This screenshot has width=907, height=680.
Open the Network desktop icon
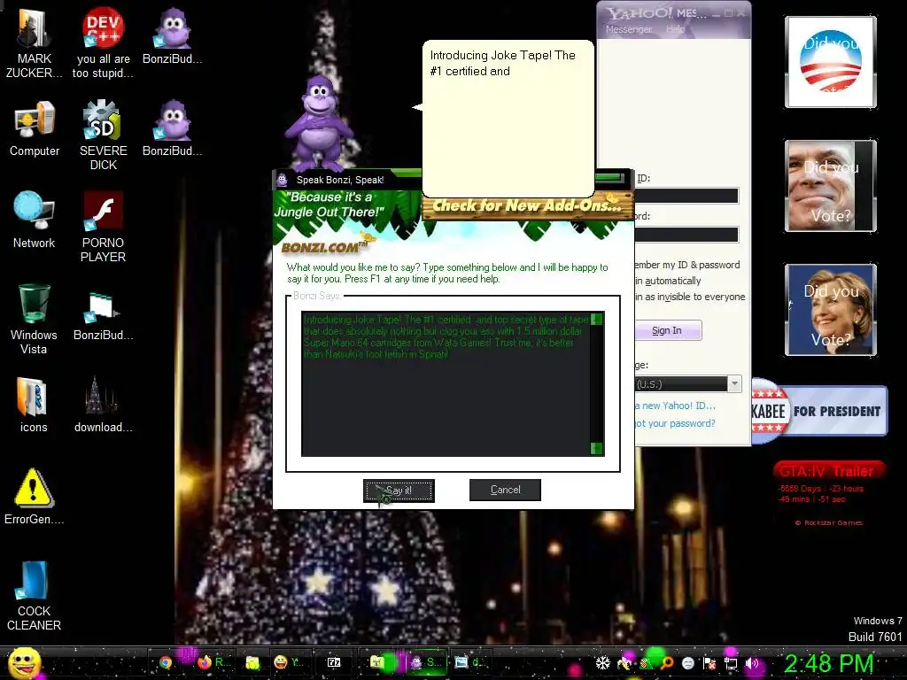35,220
